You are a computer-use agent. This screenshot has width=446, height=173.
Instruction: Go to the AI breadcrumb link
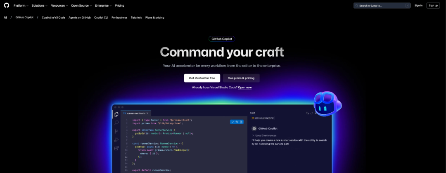[x=5, y=17]
